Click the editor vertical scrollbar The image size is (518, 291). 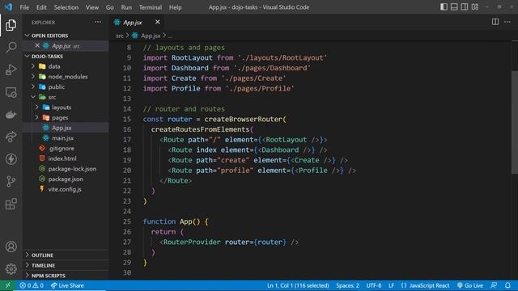tap(515, 122)
